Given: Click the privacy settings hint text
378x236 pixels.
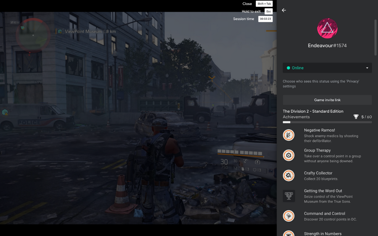Looking at the screenshot, I should (321, 84).
